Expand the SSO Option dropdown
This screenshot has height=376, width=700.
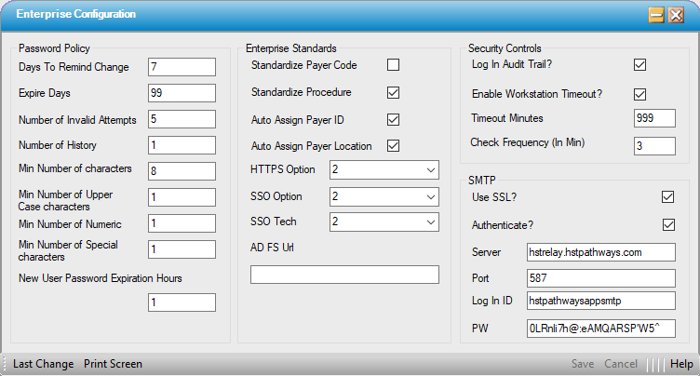(x=383, y=196)
